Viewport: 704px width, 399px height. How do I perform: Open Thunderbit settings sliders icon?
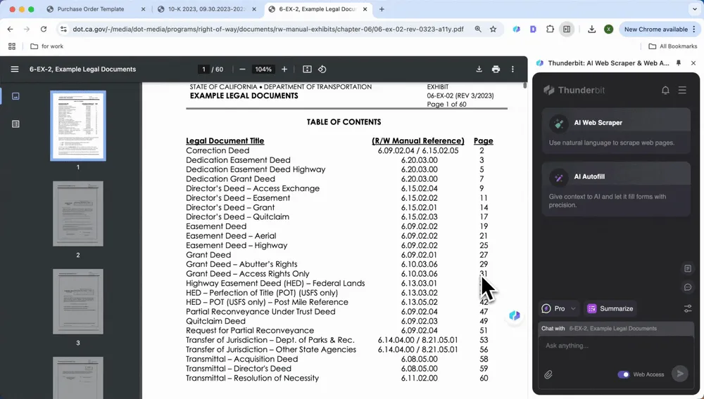click(x=688, y=308)
